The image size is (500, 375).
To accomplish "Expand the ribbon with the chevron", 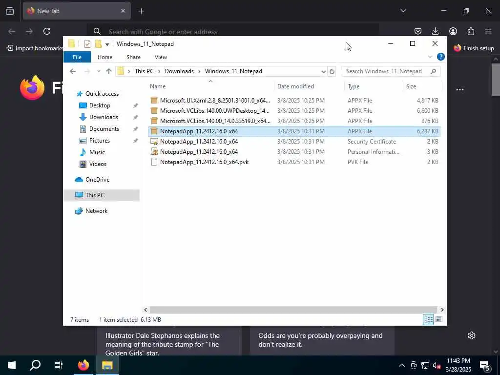I will pos(430,57).
